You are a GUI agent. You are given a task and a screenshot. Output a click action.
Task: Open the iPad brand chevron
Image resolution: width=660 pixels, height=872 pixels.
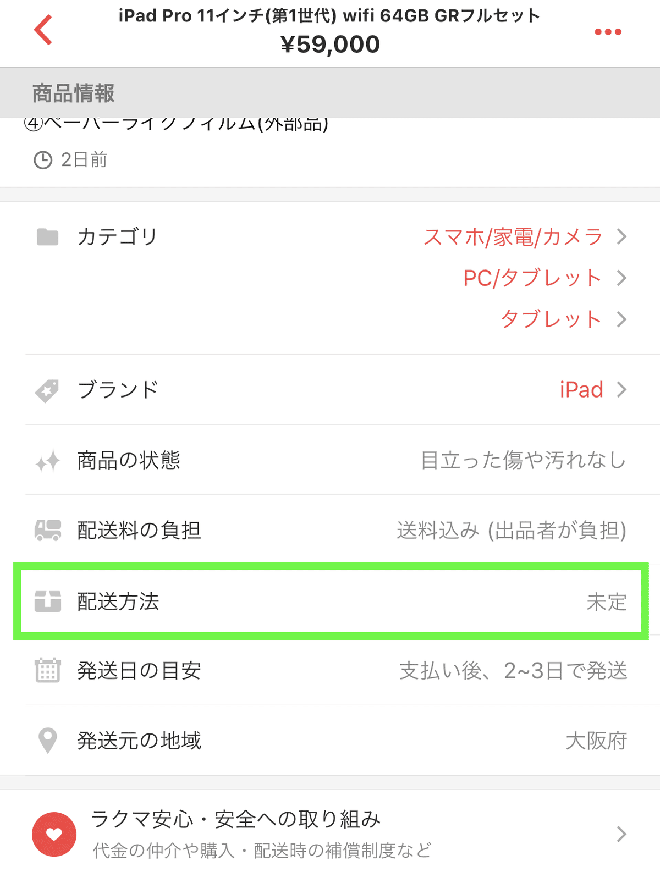tap(621, 390)
